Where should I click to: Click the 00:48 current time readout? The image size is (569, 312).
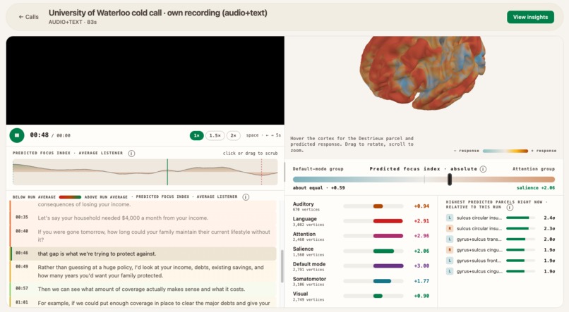coord(40,135)
